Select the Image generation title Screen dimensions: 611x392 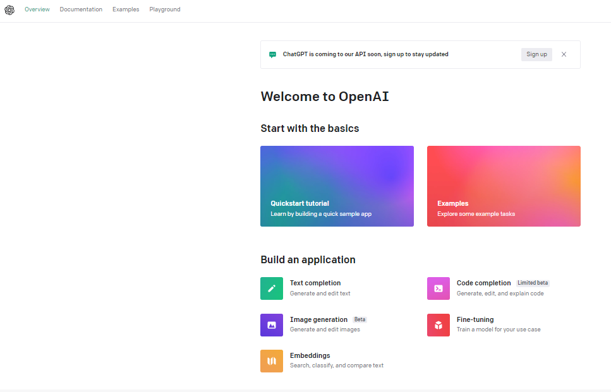click(318, 319)
